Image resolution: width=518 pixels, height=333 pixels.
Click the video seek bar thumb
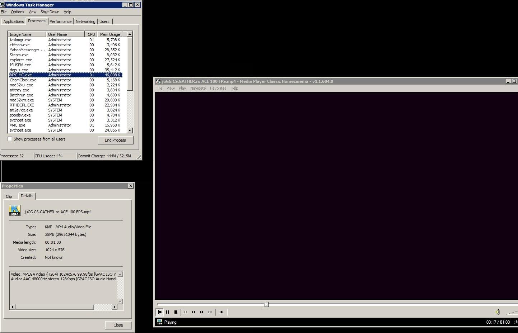click(266, 304)
